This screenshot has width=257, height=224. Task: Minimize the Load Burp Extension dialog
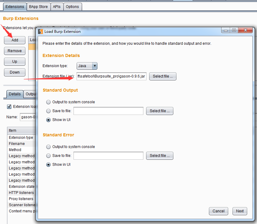point(226,30)
